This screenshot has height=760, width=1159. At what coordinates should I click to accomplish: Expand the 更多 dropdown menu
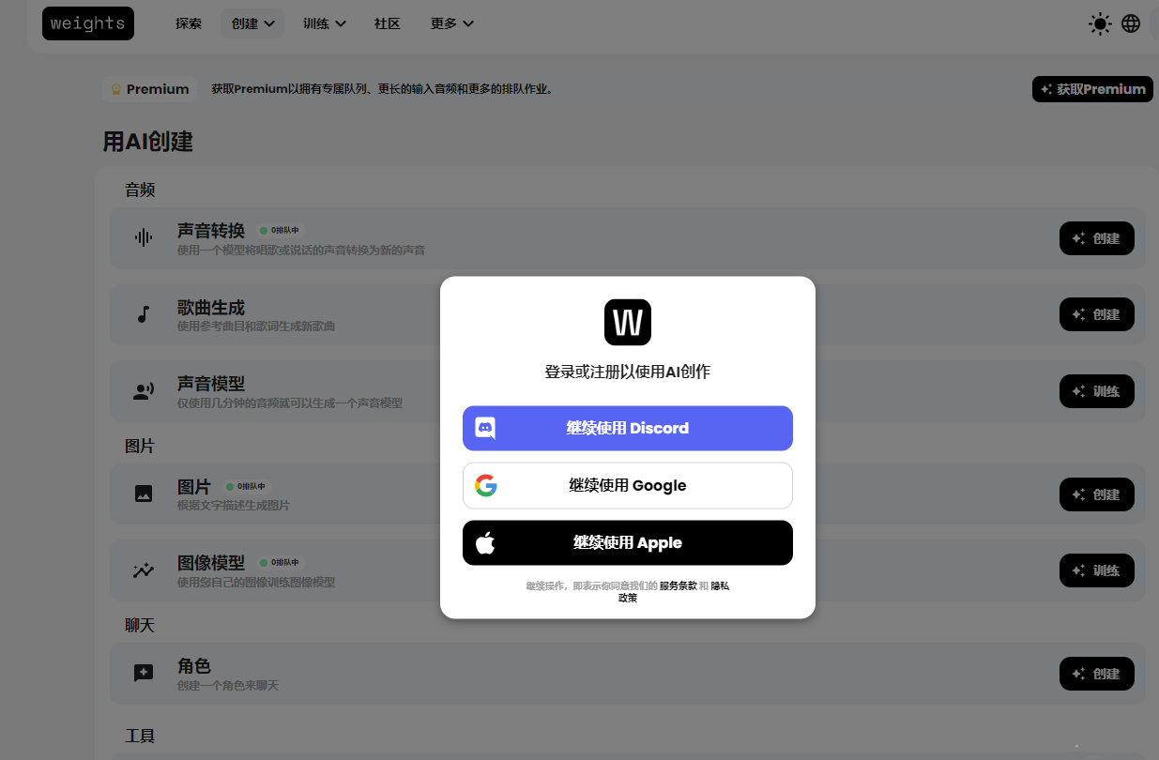point(451,23)
